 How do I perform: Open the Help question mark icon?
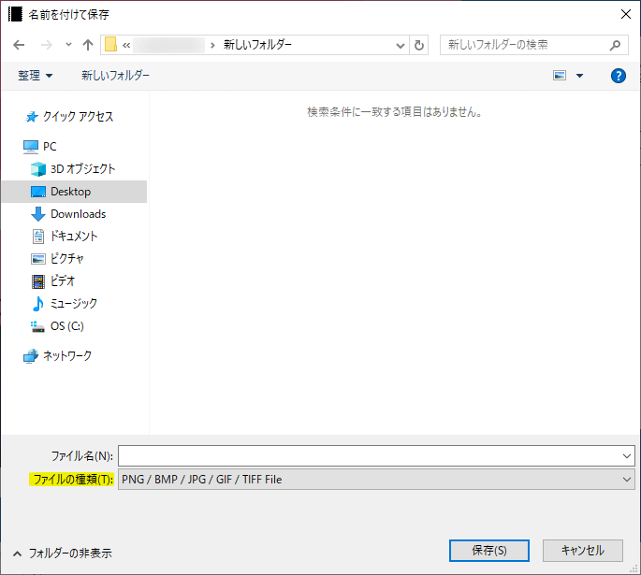point(618,76)
